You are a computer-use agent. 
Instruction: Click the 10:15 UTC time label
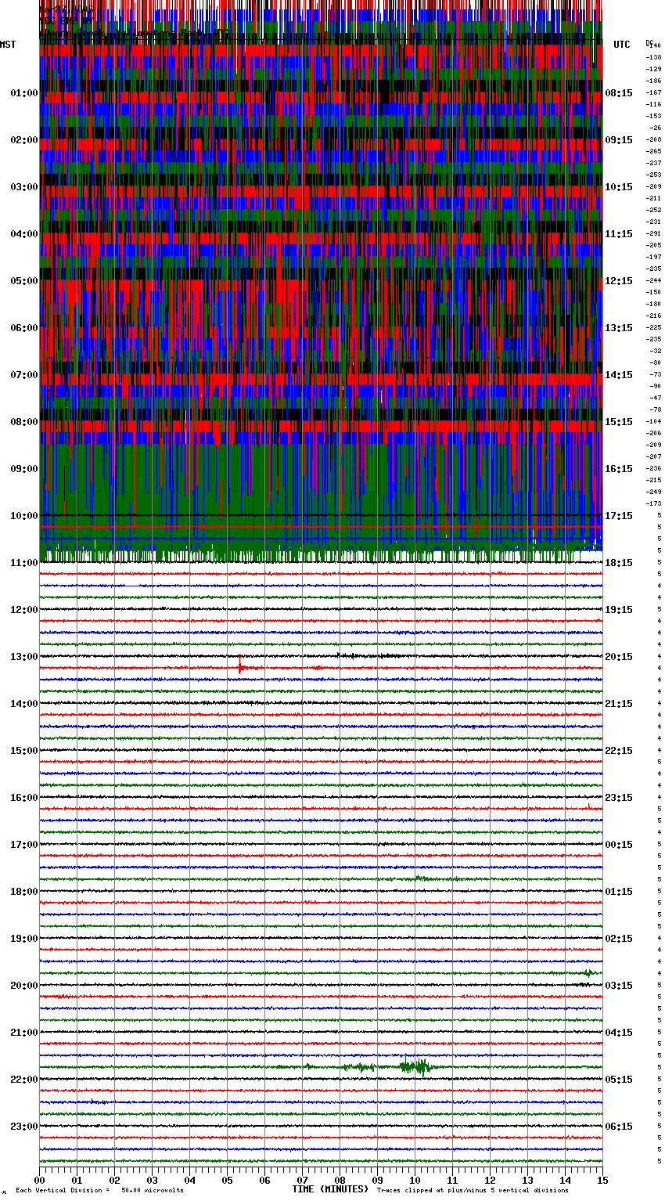click(x=619, y=187)
